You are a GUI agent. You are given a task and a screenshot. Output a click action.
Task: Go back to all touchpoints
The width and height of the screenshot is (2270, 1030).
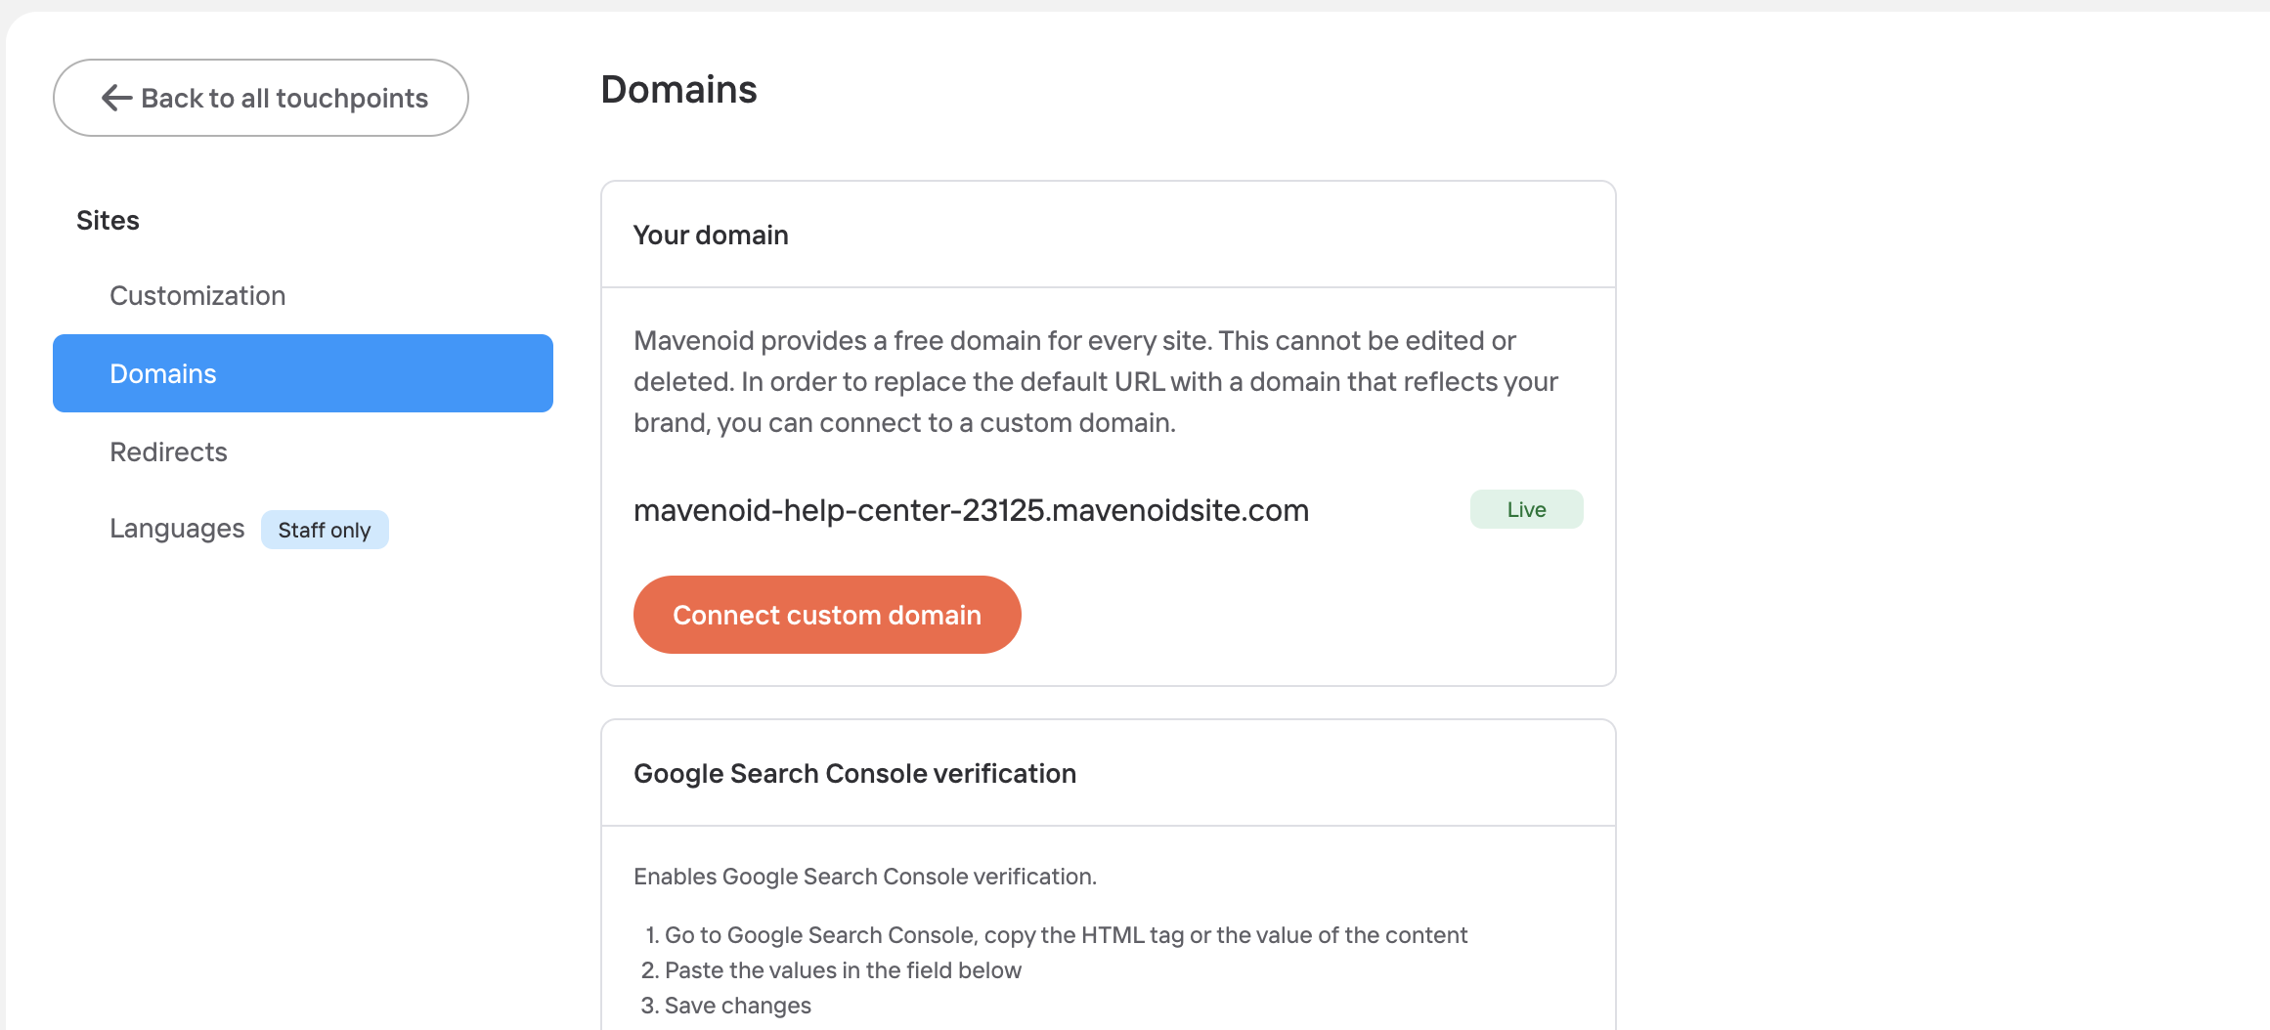[x=261, y=98]
